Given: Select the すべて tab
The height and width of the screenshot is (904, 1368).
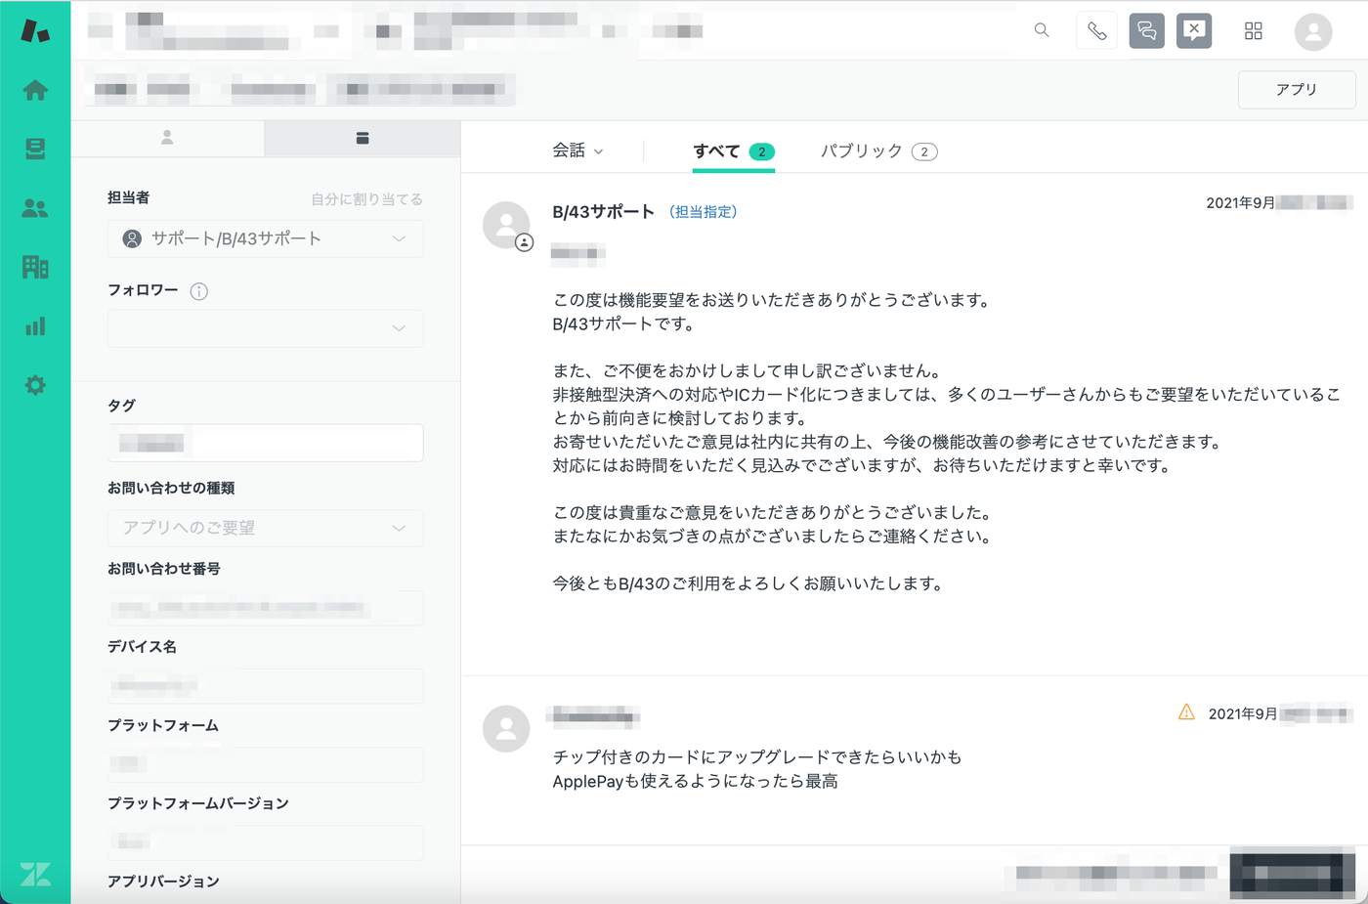Looking at the screenshot, I should [x=733, y=151].
